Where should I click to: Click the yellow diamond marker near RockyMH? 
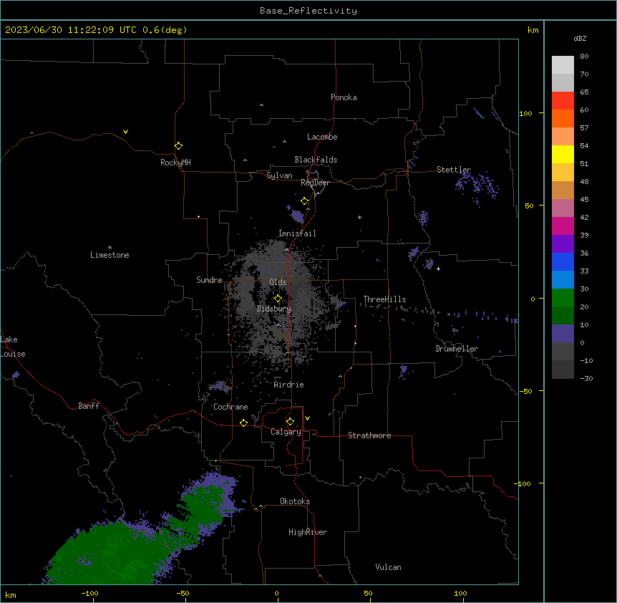point(178,146)
